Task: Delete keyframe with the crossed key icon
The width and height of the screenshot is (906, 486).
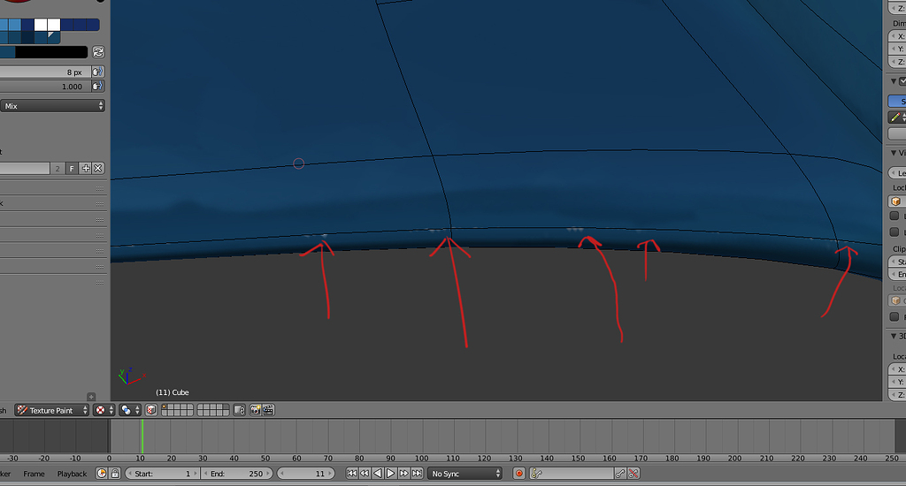Action: click(633, 474)
